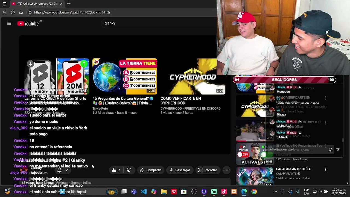The width and height of the screenshot is (350, 197).
Task: Open the Shorts 12 vs 20M thumbnail
Action: (x=57, y=76)
